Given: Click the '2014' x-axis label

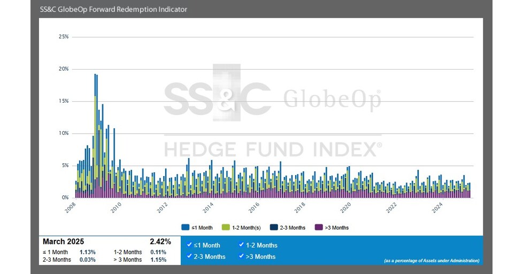Looking at the screenshot, I should tap(208, 208).
